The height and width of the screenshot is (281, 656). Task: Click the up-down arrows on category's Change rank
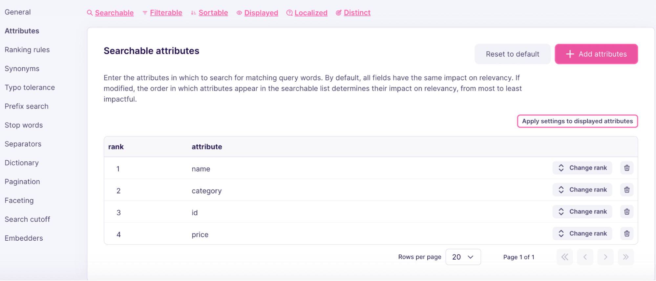click(x=561, y=190)
